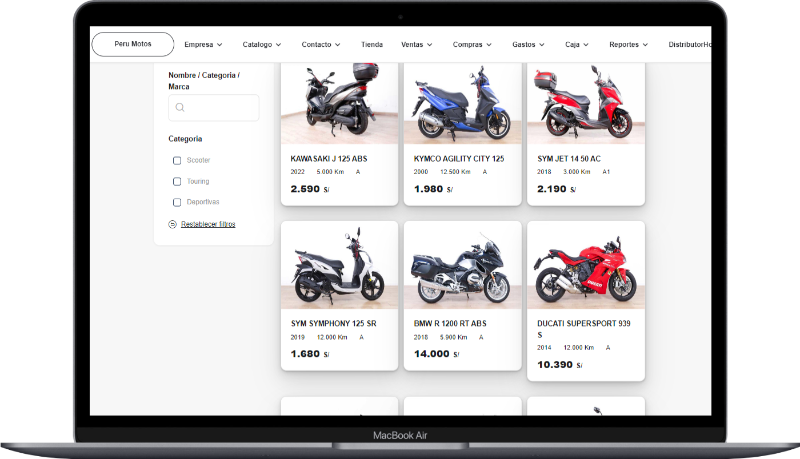The width and height of the screenshot is (800, 459).
Task: Click the 5.900 Km mileage text
Action: coord(454,337)
